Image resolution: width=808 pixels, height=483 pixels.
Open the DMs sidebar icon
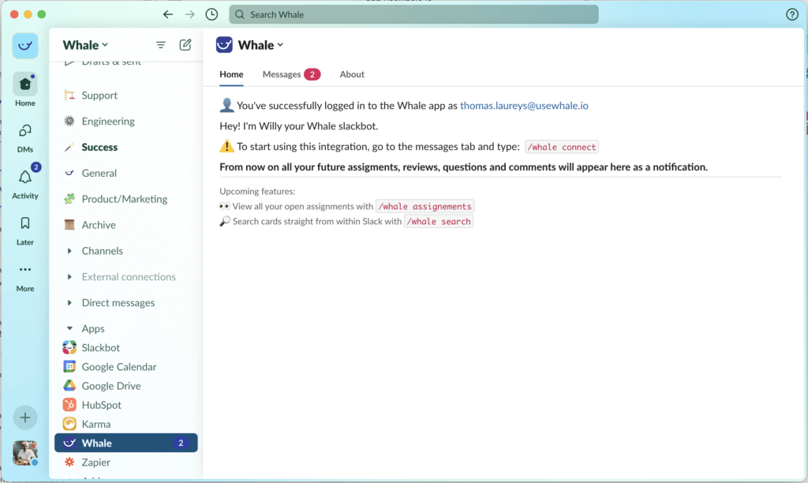click(x=25, y=131)
